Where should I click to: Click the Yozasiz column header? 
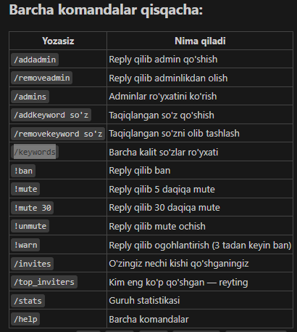(58, 41)
